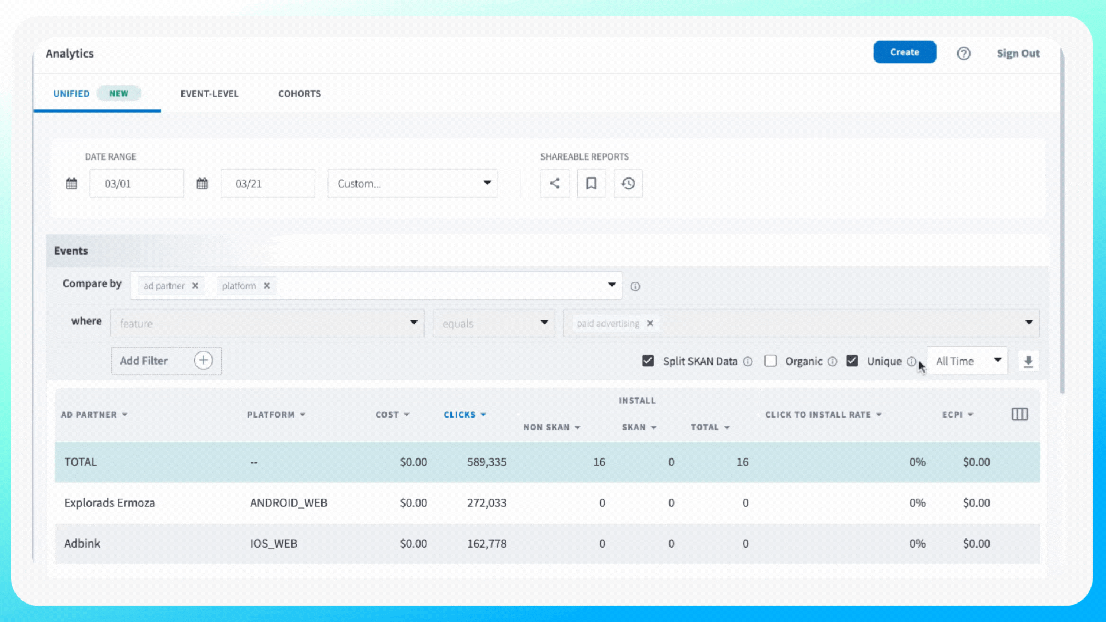This screenshot has height=622, width=1106.
Task: Open the COHORTS tab
Action: (299, 93)
